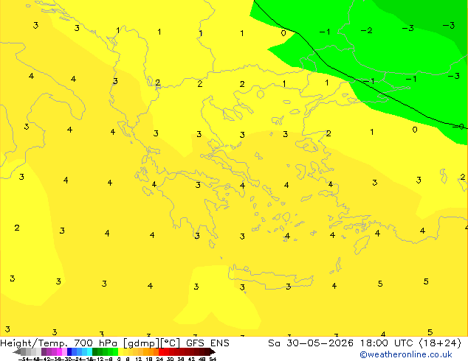Image resolution: width=468 pixels, height=361 pixels.
Task: Click the '24' legend scale label
Action: [x=159, y=360]
